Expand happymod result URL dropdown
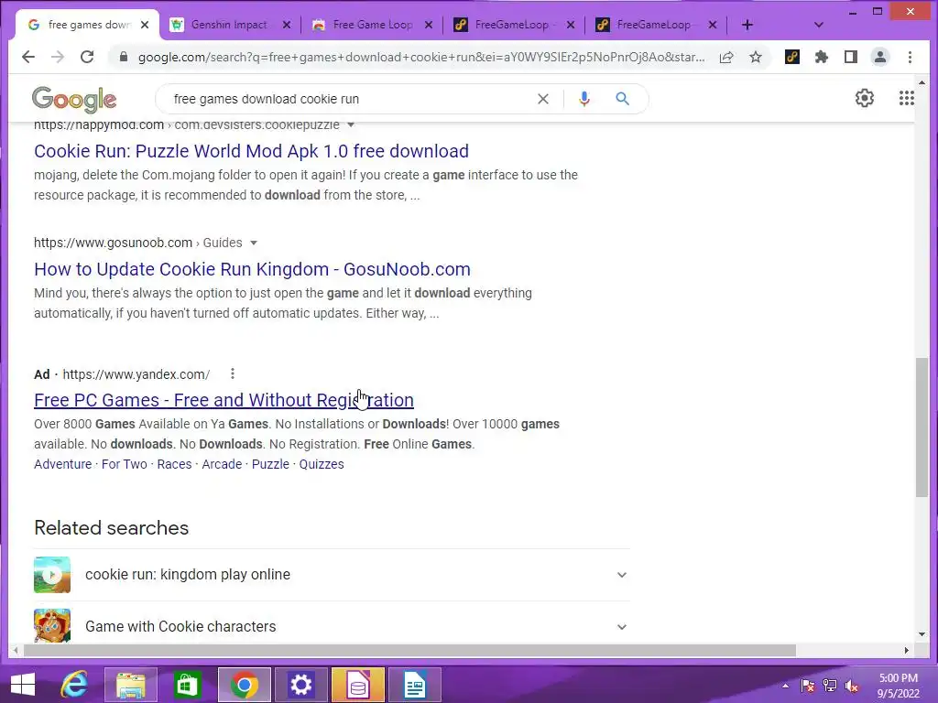Image resolution: width=938 pixels, height=703 pixels. click(351, 124)
